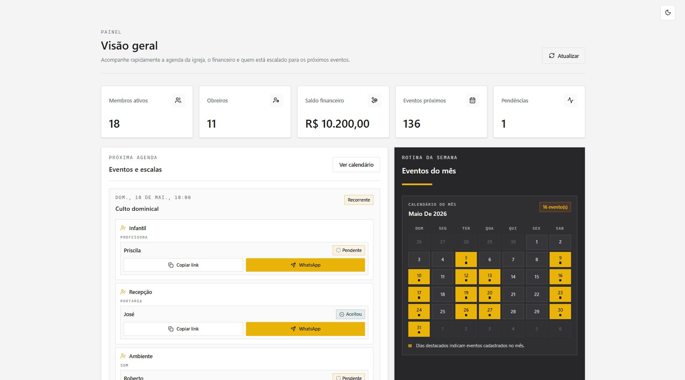Click the Maio De 2026 heading

428,214
